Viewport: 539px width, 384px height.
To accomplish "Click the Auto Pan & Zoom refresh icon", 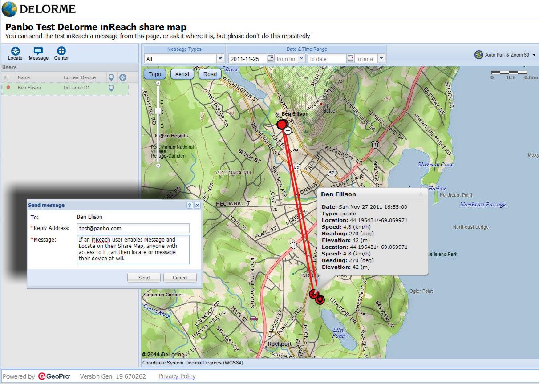I will point(479,55).
